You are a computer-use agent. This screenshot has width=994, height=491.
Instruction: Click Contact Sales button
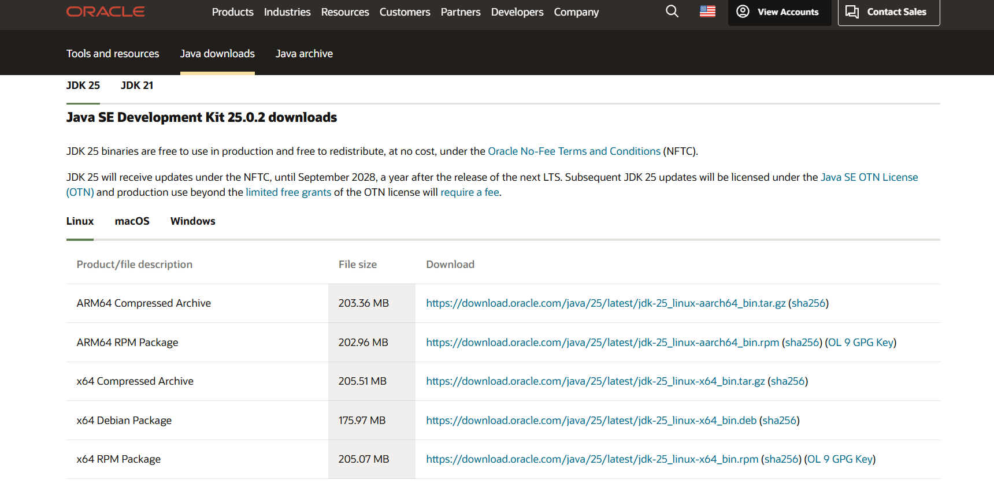pyautogui.click(x=889, y=12)
